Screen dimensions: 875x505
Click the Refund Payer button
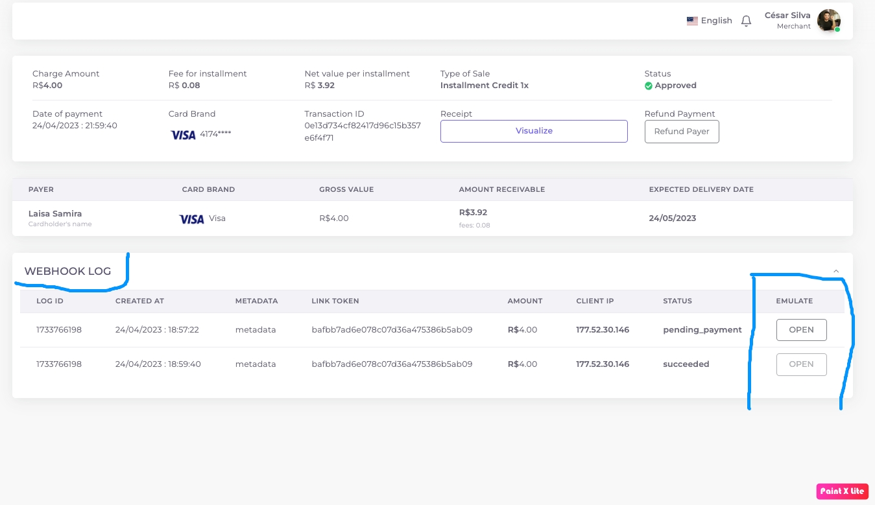click(x=681, y=132)
